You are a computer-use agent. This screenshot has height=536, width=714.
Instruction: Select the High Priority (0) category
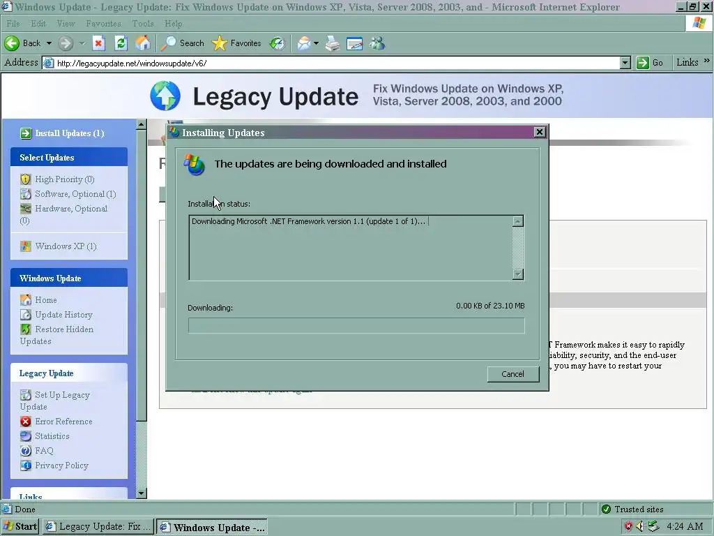tap(65, 179)
